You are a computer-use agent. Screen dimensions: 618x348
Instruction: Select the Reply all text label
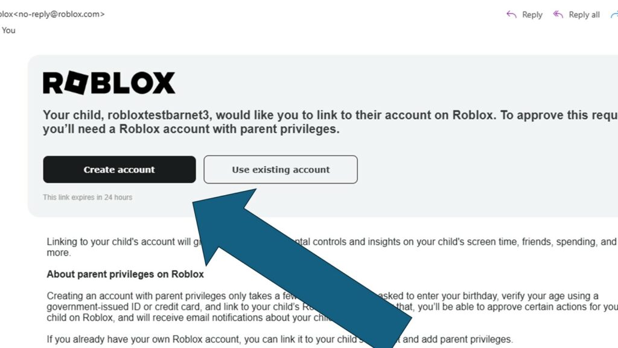pos(584,14)
